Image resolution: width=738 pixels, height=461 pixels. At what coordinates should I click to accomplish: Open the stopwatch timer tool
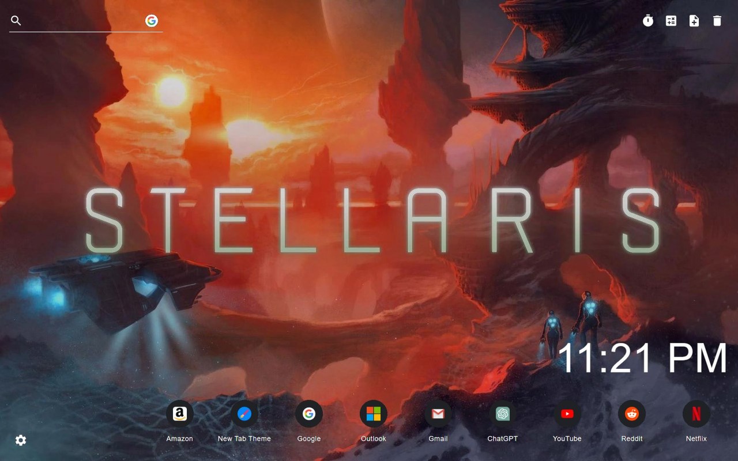[x=648, y=21]
